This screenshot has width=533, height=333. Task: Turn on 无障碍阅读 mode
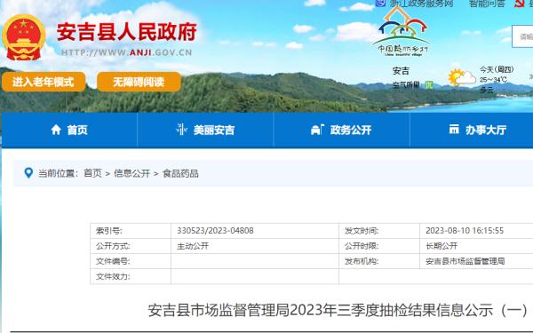[x=139, y=82]
